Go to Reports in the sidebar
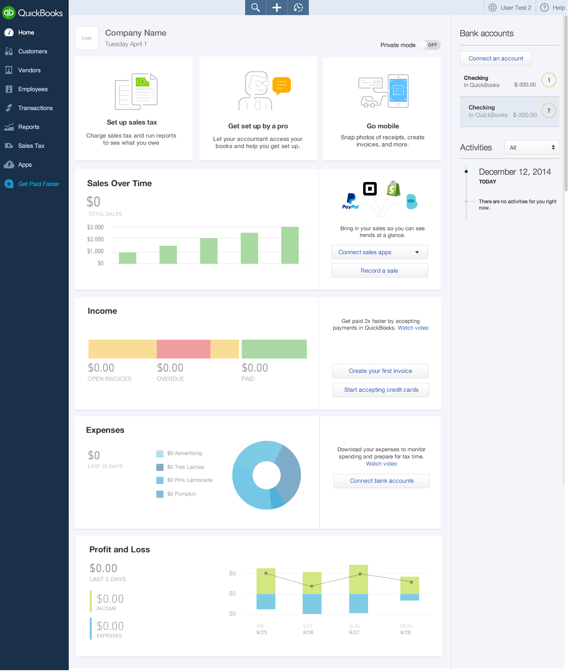 click(29, 127)
